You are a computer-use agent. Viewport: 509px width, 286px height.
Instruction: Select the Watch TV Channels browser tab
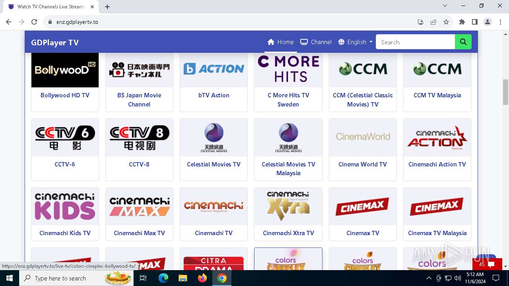pos(52,7)
